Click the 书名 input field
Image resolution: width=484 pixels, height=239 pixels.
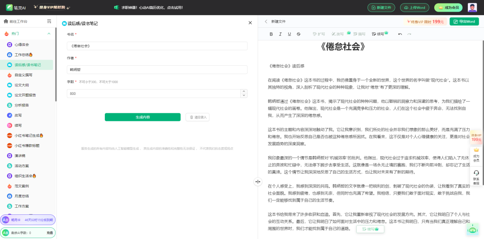point(157,46)
